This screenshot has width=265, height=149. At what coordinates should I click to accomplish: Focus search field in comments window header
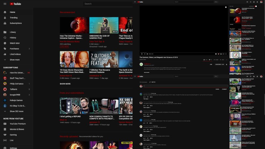194,76
